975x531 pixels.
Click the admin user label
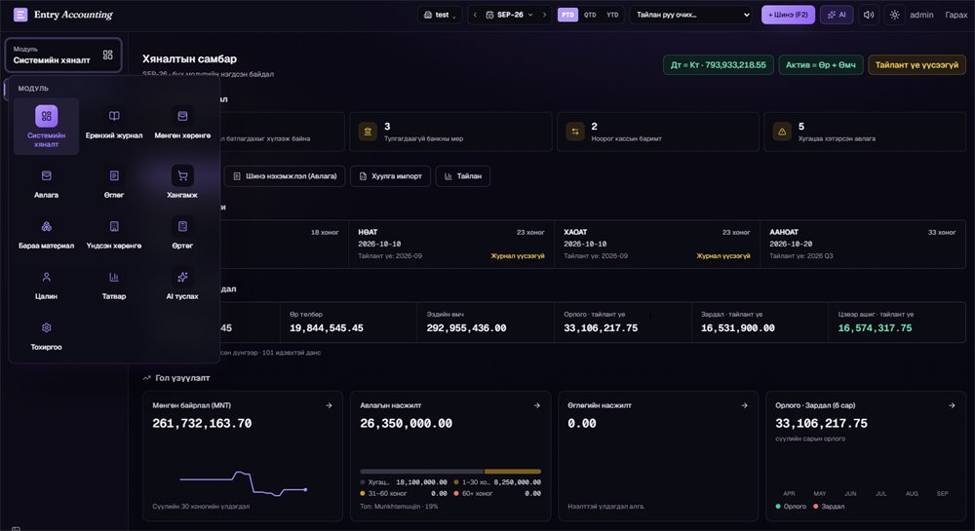[921, 15]
